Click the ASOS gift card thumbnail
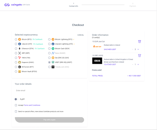Screen dimensions: 157x130 point(97,61)
